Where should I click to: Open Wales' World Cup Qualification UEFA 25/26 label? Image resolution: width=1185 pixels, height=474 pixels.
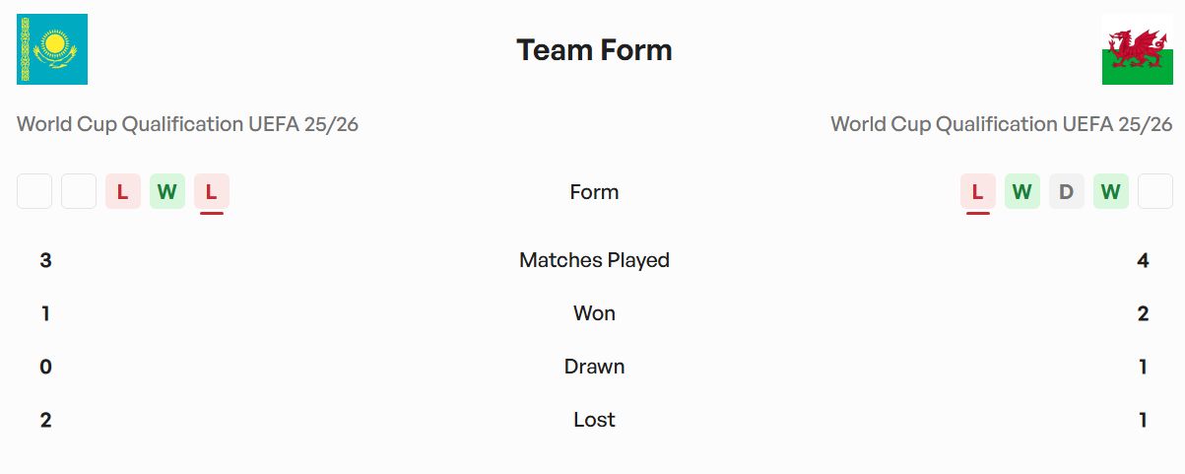[1001, 124]
